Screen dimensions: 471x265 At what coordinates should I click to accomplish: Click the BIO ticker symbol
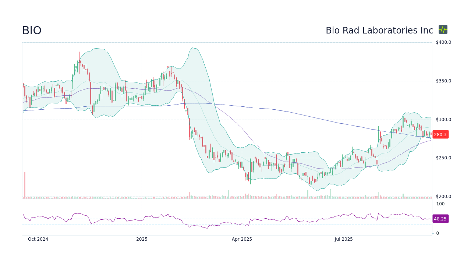pos(32,31)
